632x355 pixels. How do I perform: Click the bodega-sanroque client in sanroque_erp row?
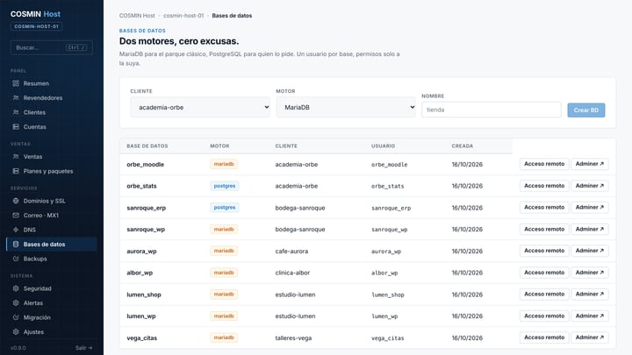pos(300,208)
